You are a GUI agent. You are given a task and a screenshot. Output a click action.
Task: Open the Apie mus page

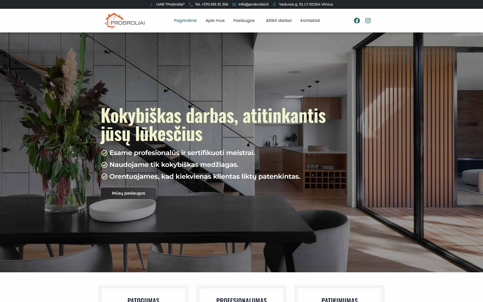tap(215, 21)
